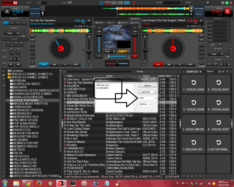
Task: Expand VIDEOS VJ DANIEL GOMEZ (1) folder
Action: [7, 74]
